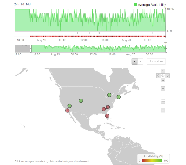
Task: Zoom out the map with minus button
Action: [x=163, y=110]
